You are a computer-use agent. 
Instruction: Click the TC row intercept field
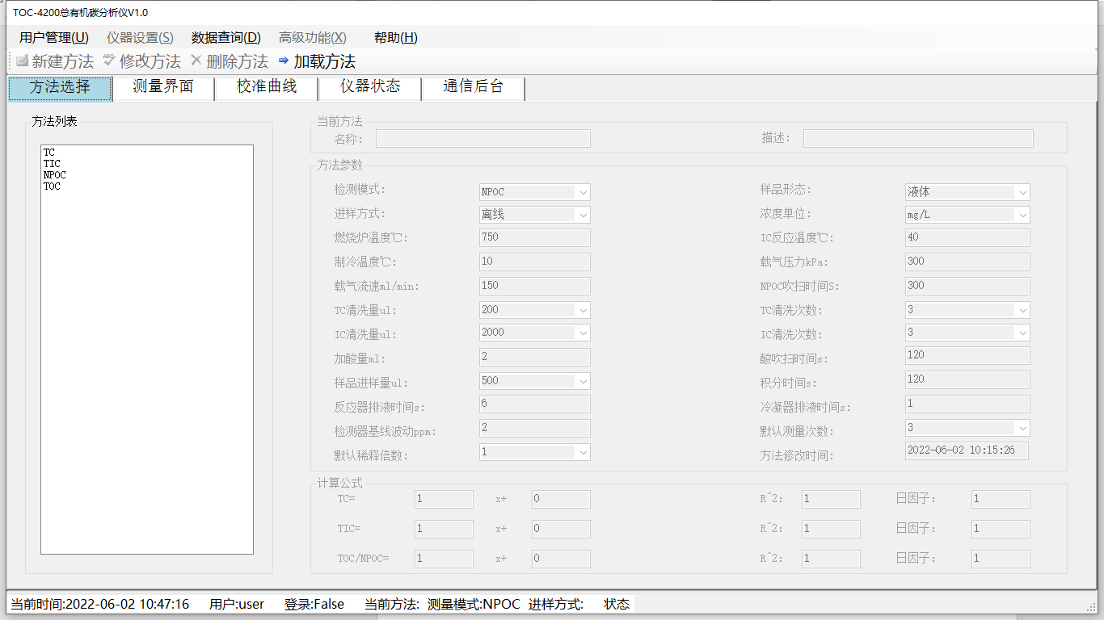pos(561,499)
